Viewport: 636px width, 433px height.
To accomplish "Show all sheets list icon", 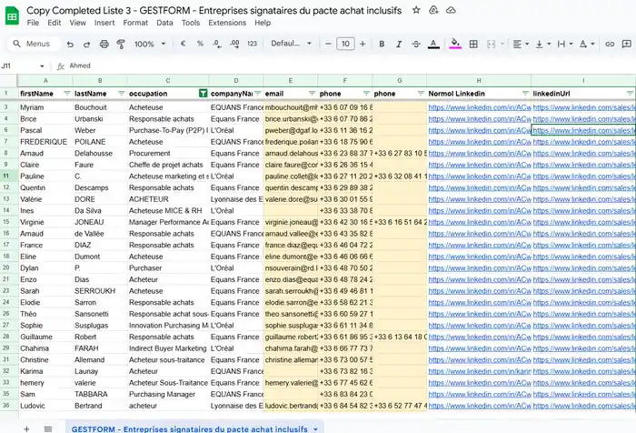I will (48, 429).
